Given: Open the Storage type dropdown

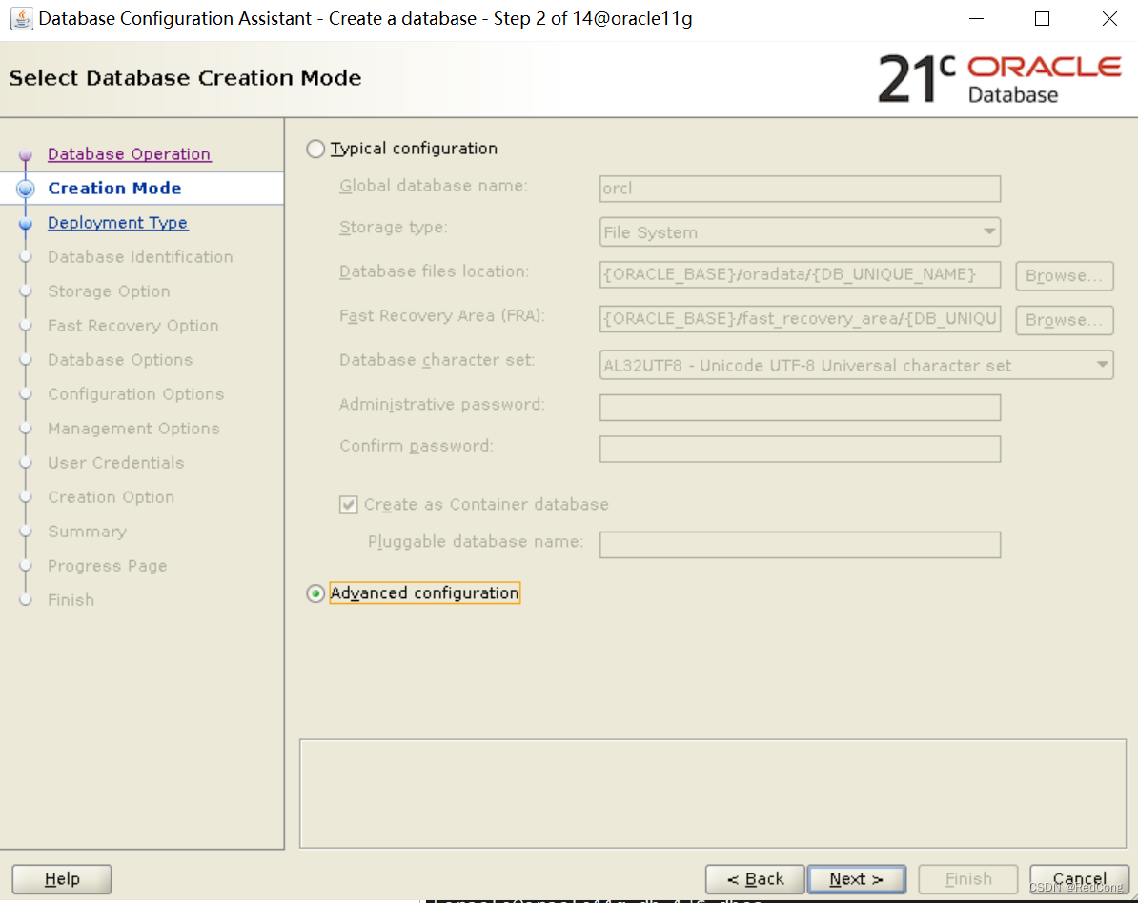Looking at the screenshot, I should (x=800, y=232).
